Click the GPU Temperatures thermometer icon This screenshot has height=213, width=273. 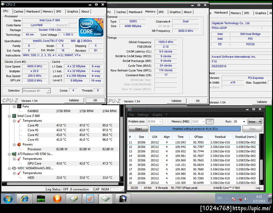click(x=19, y=159)
